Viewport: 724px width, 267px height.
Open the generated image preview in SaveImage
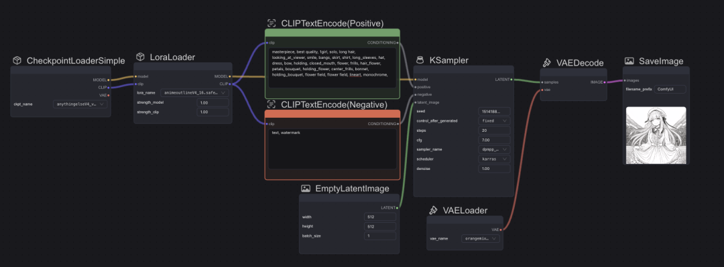[x=656, y=136]
